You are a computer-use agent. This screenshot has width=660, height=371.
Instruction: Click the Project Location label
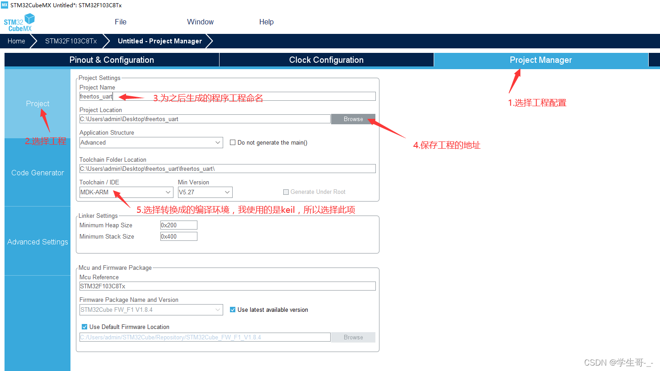[x=101, y=110]
